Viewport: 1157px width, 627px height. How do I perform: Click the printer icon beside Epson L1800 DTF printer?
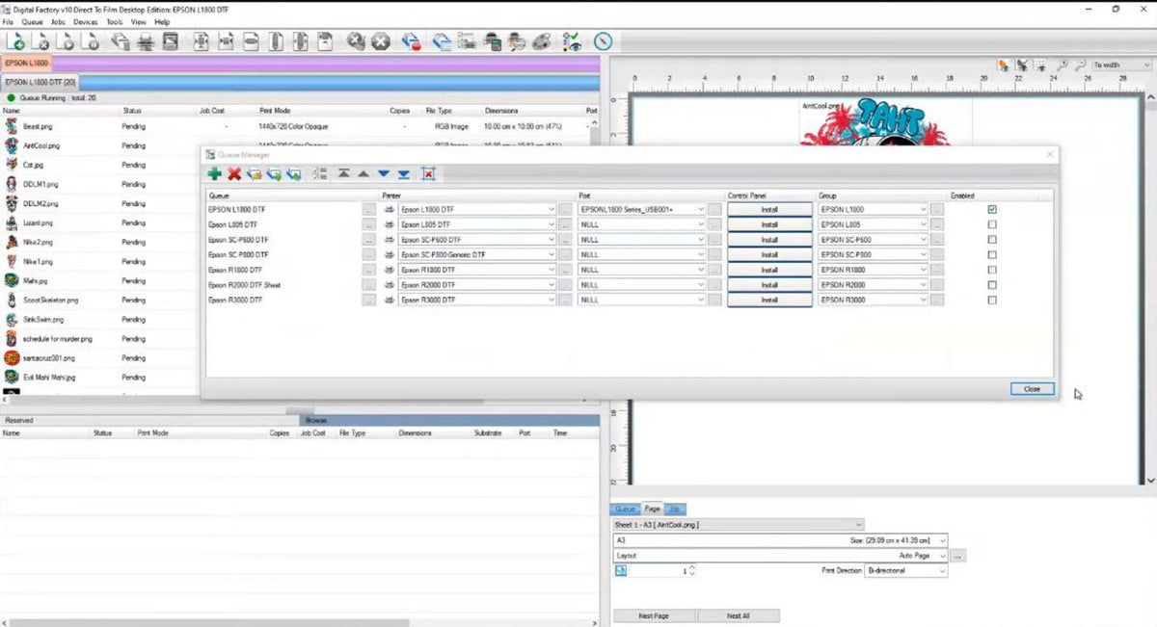click(x=389, y=209)
